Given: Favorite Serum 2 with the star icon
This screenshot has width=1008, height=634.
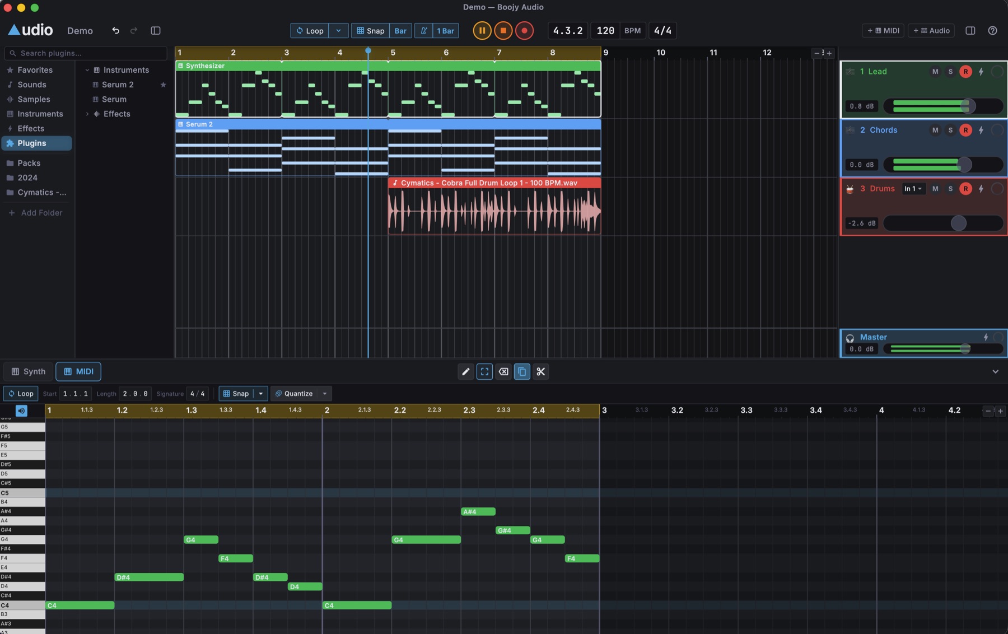Looking at the screenshot, I should point(163,85).
